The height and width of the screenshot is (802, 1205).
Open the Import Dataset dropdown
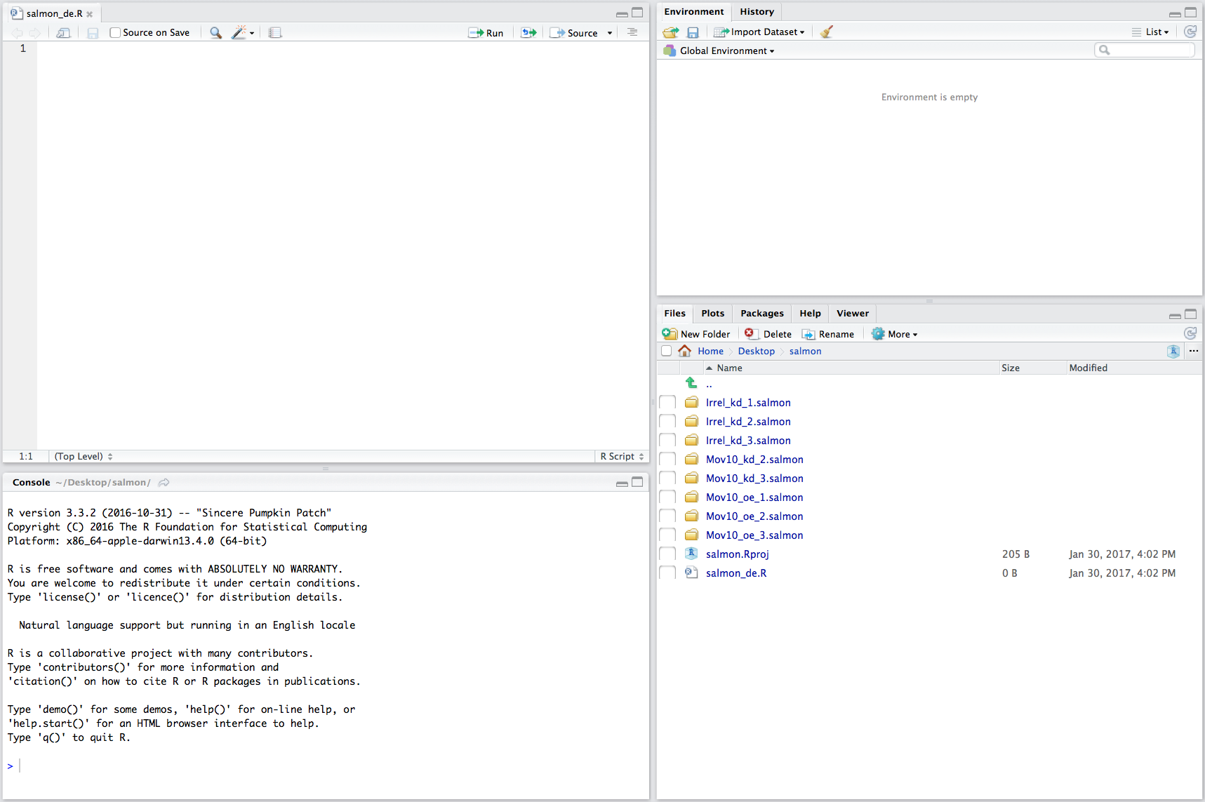[x=759, y=32]
